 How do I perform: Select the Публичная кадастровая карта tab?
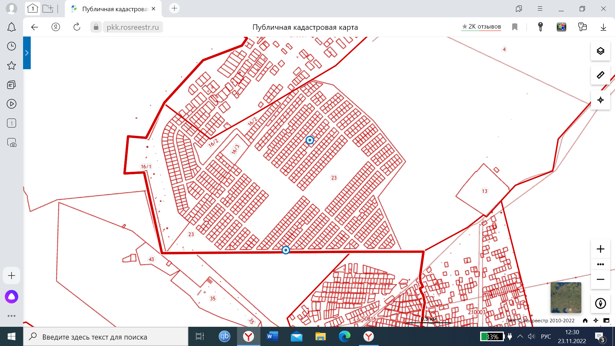pos(113,9)
